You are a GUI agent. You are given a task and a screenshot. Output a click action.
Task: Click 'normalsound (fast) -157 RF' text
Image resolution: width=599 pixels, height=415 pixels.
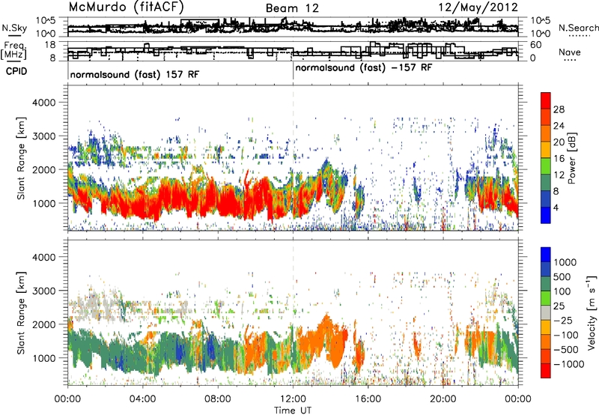click(x=364, y=68)
